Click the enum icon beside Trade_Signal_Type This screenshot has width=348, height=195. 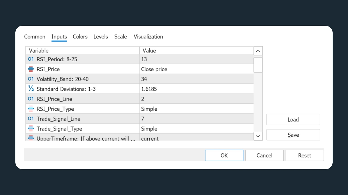31,129
